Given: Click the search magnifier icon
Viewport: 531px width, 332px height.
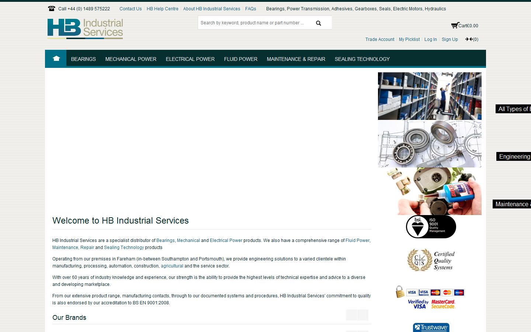Looking at the screenshot, I should (x=318, y=23).
